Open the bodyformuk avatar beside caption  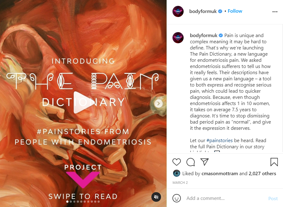pyautogui.click(x=178, y=38)
